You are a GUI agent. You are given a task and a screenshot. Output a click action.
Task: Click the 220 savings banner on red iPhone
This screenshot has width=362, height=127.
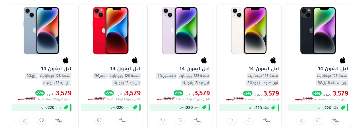[111, 107]
